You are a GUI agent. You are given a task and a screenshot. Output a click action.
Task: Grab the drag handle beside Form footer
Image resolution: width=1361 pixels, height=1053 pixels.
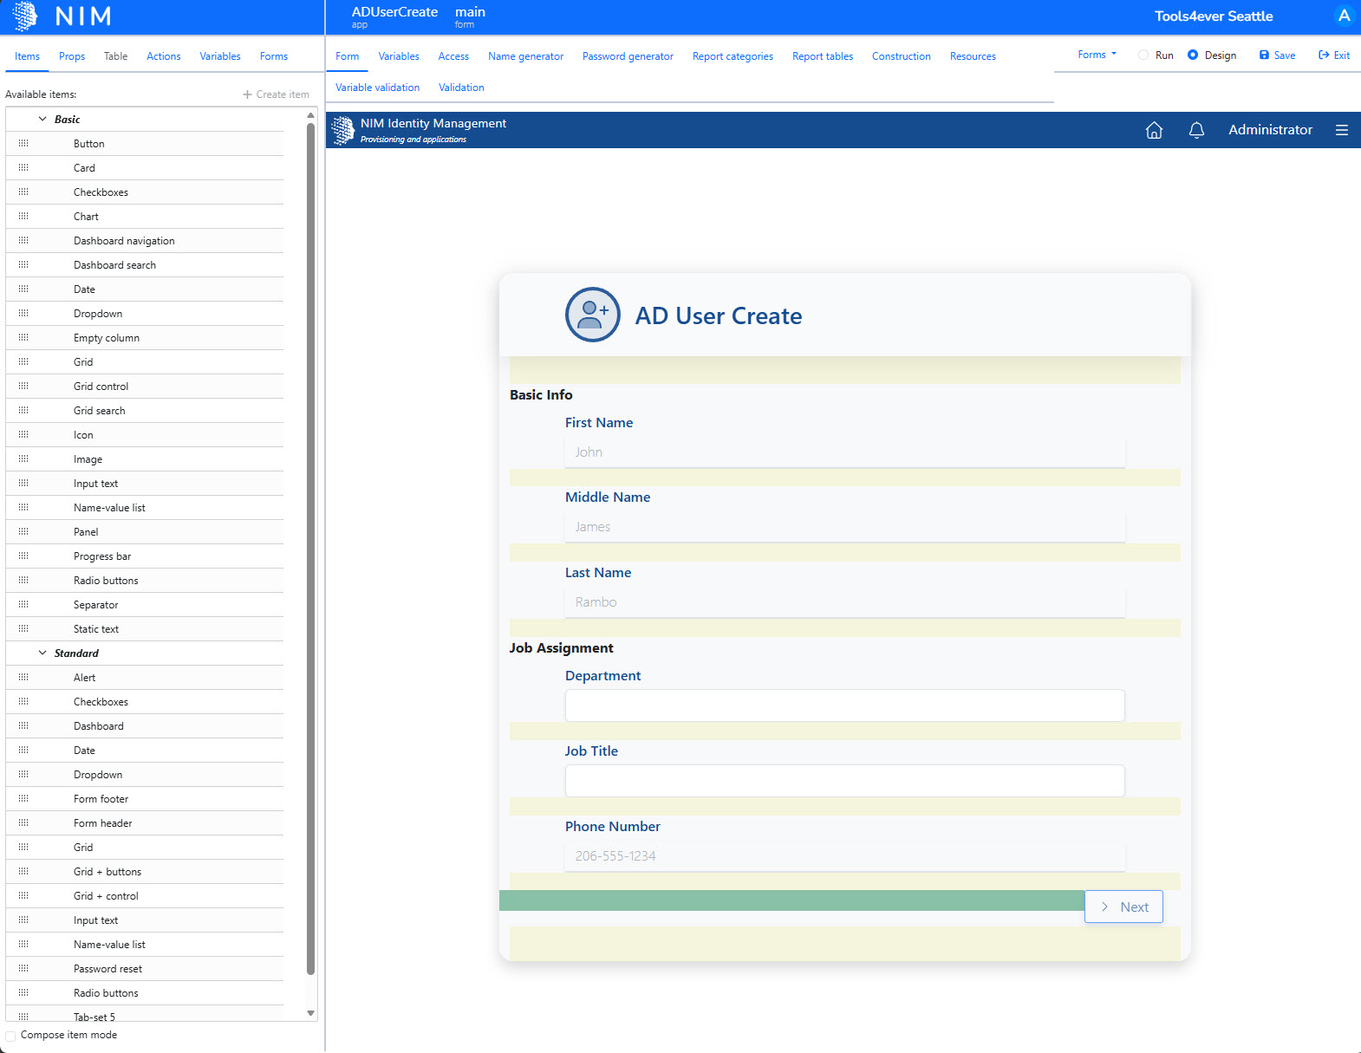tap(23, 798)
